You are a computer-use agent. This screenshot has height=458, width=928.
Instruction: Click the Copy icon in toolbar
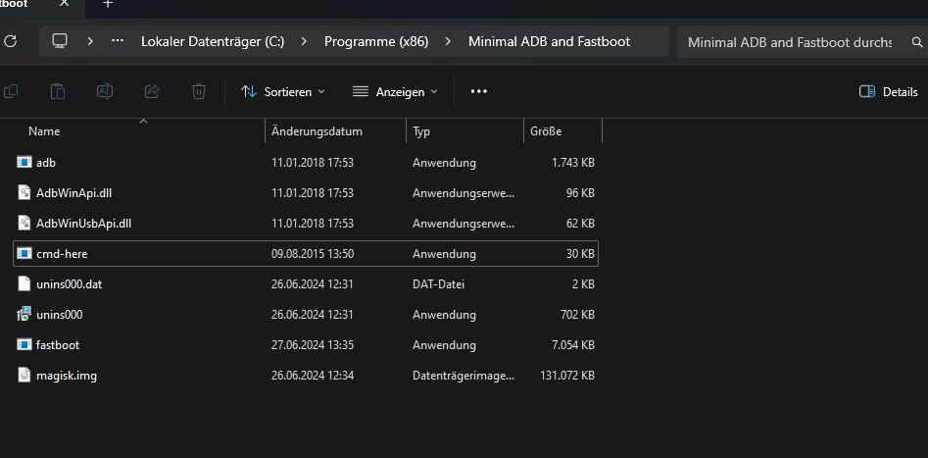tap(11, 91)
